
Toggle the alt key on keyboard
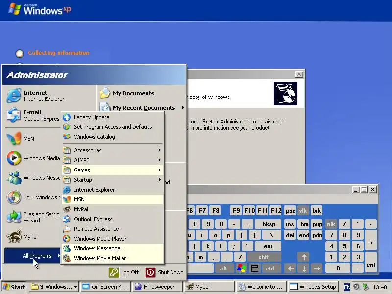(223, 268)
